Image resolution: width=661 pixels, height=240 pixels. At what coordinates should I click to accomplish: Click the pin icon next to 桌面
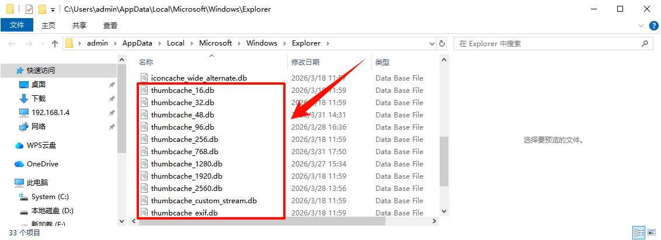112,85
